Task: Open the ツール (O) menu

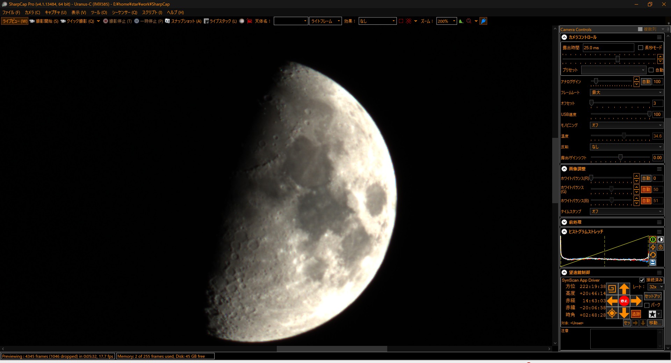Action: pyautogui.click(x=99, y=13)
